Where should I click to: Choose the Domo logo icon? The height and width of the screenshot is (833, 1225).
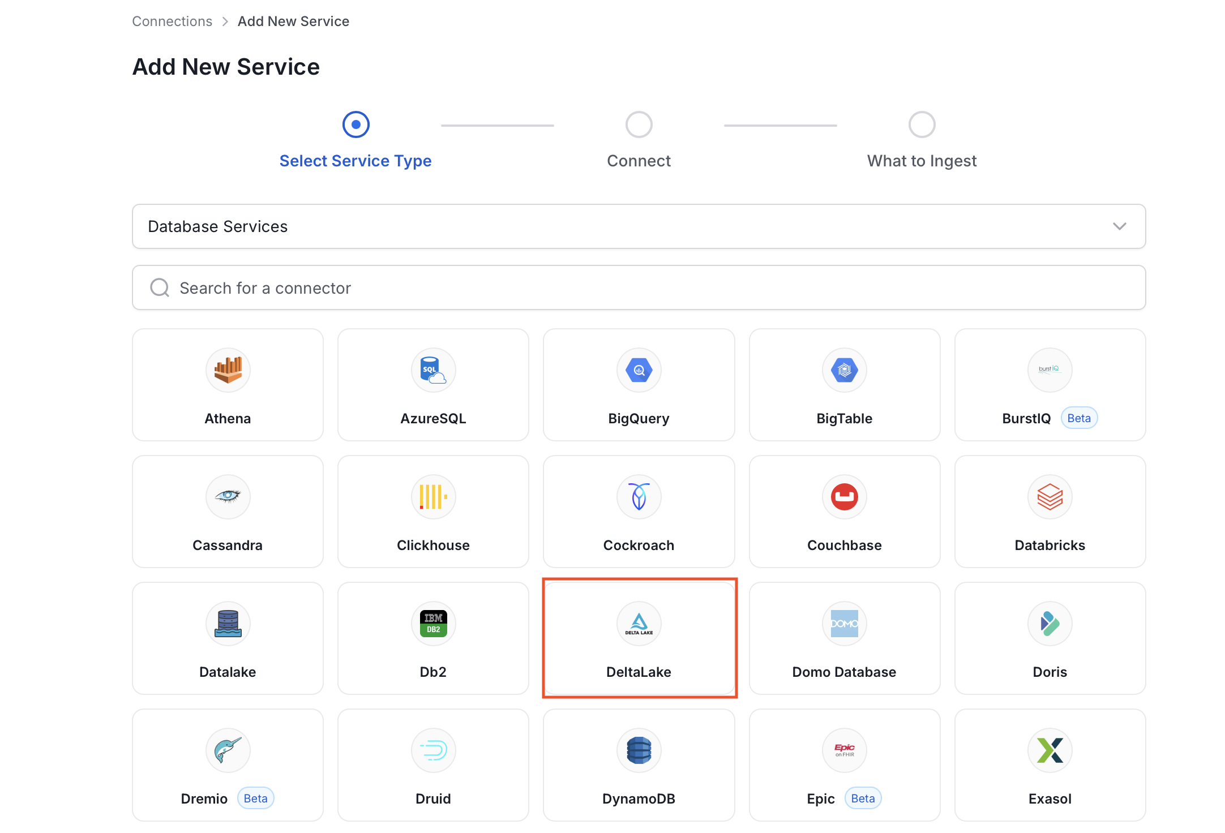pos(844,624)
